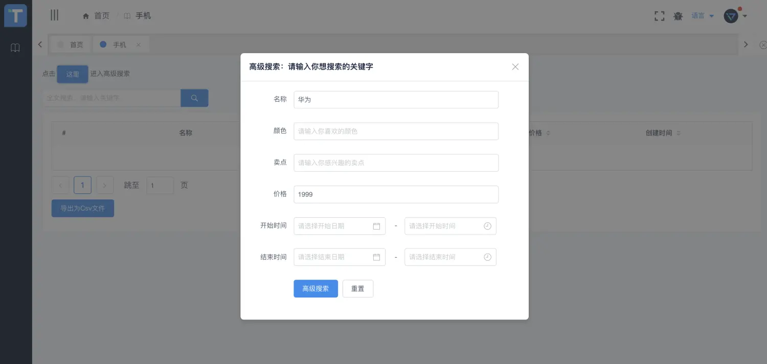Image resolution: width=767 pixels, height=364 pixels.
Task: Open the book icon in sidebar
Action: (15, 48)
